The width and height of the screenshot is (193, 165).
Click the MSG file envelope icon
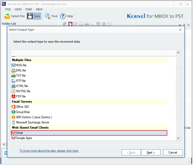(14, 65)
